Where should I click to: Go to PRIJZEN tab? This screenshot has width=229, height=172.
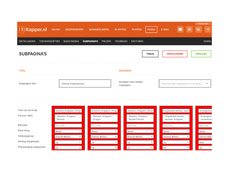106,41
